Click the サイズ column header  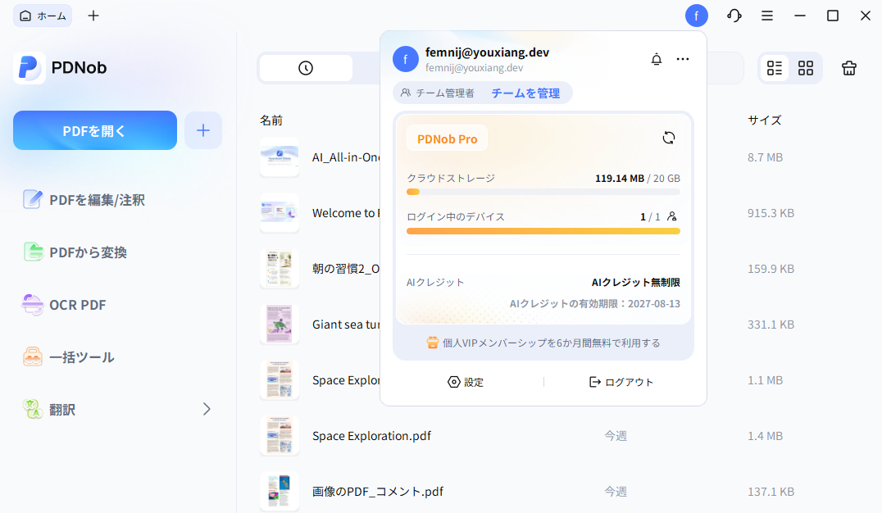coord(765,120)
